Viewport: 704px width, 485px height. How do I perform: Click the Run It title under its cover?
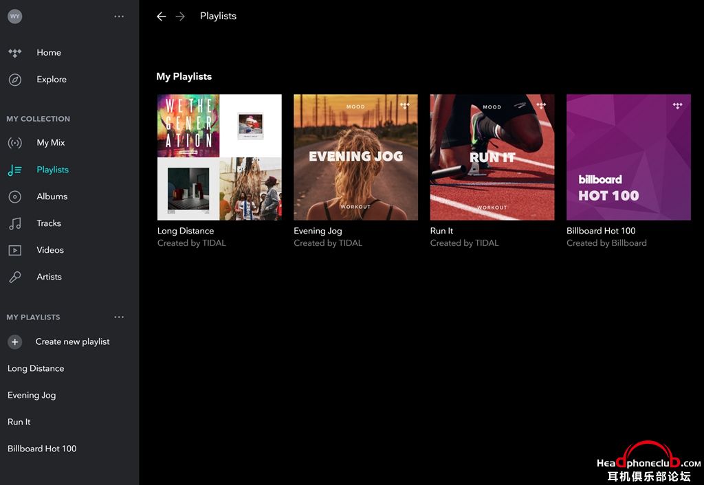442,231
